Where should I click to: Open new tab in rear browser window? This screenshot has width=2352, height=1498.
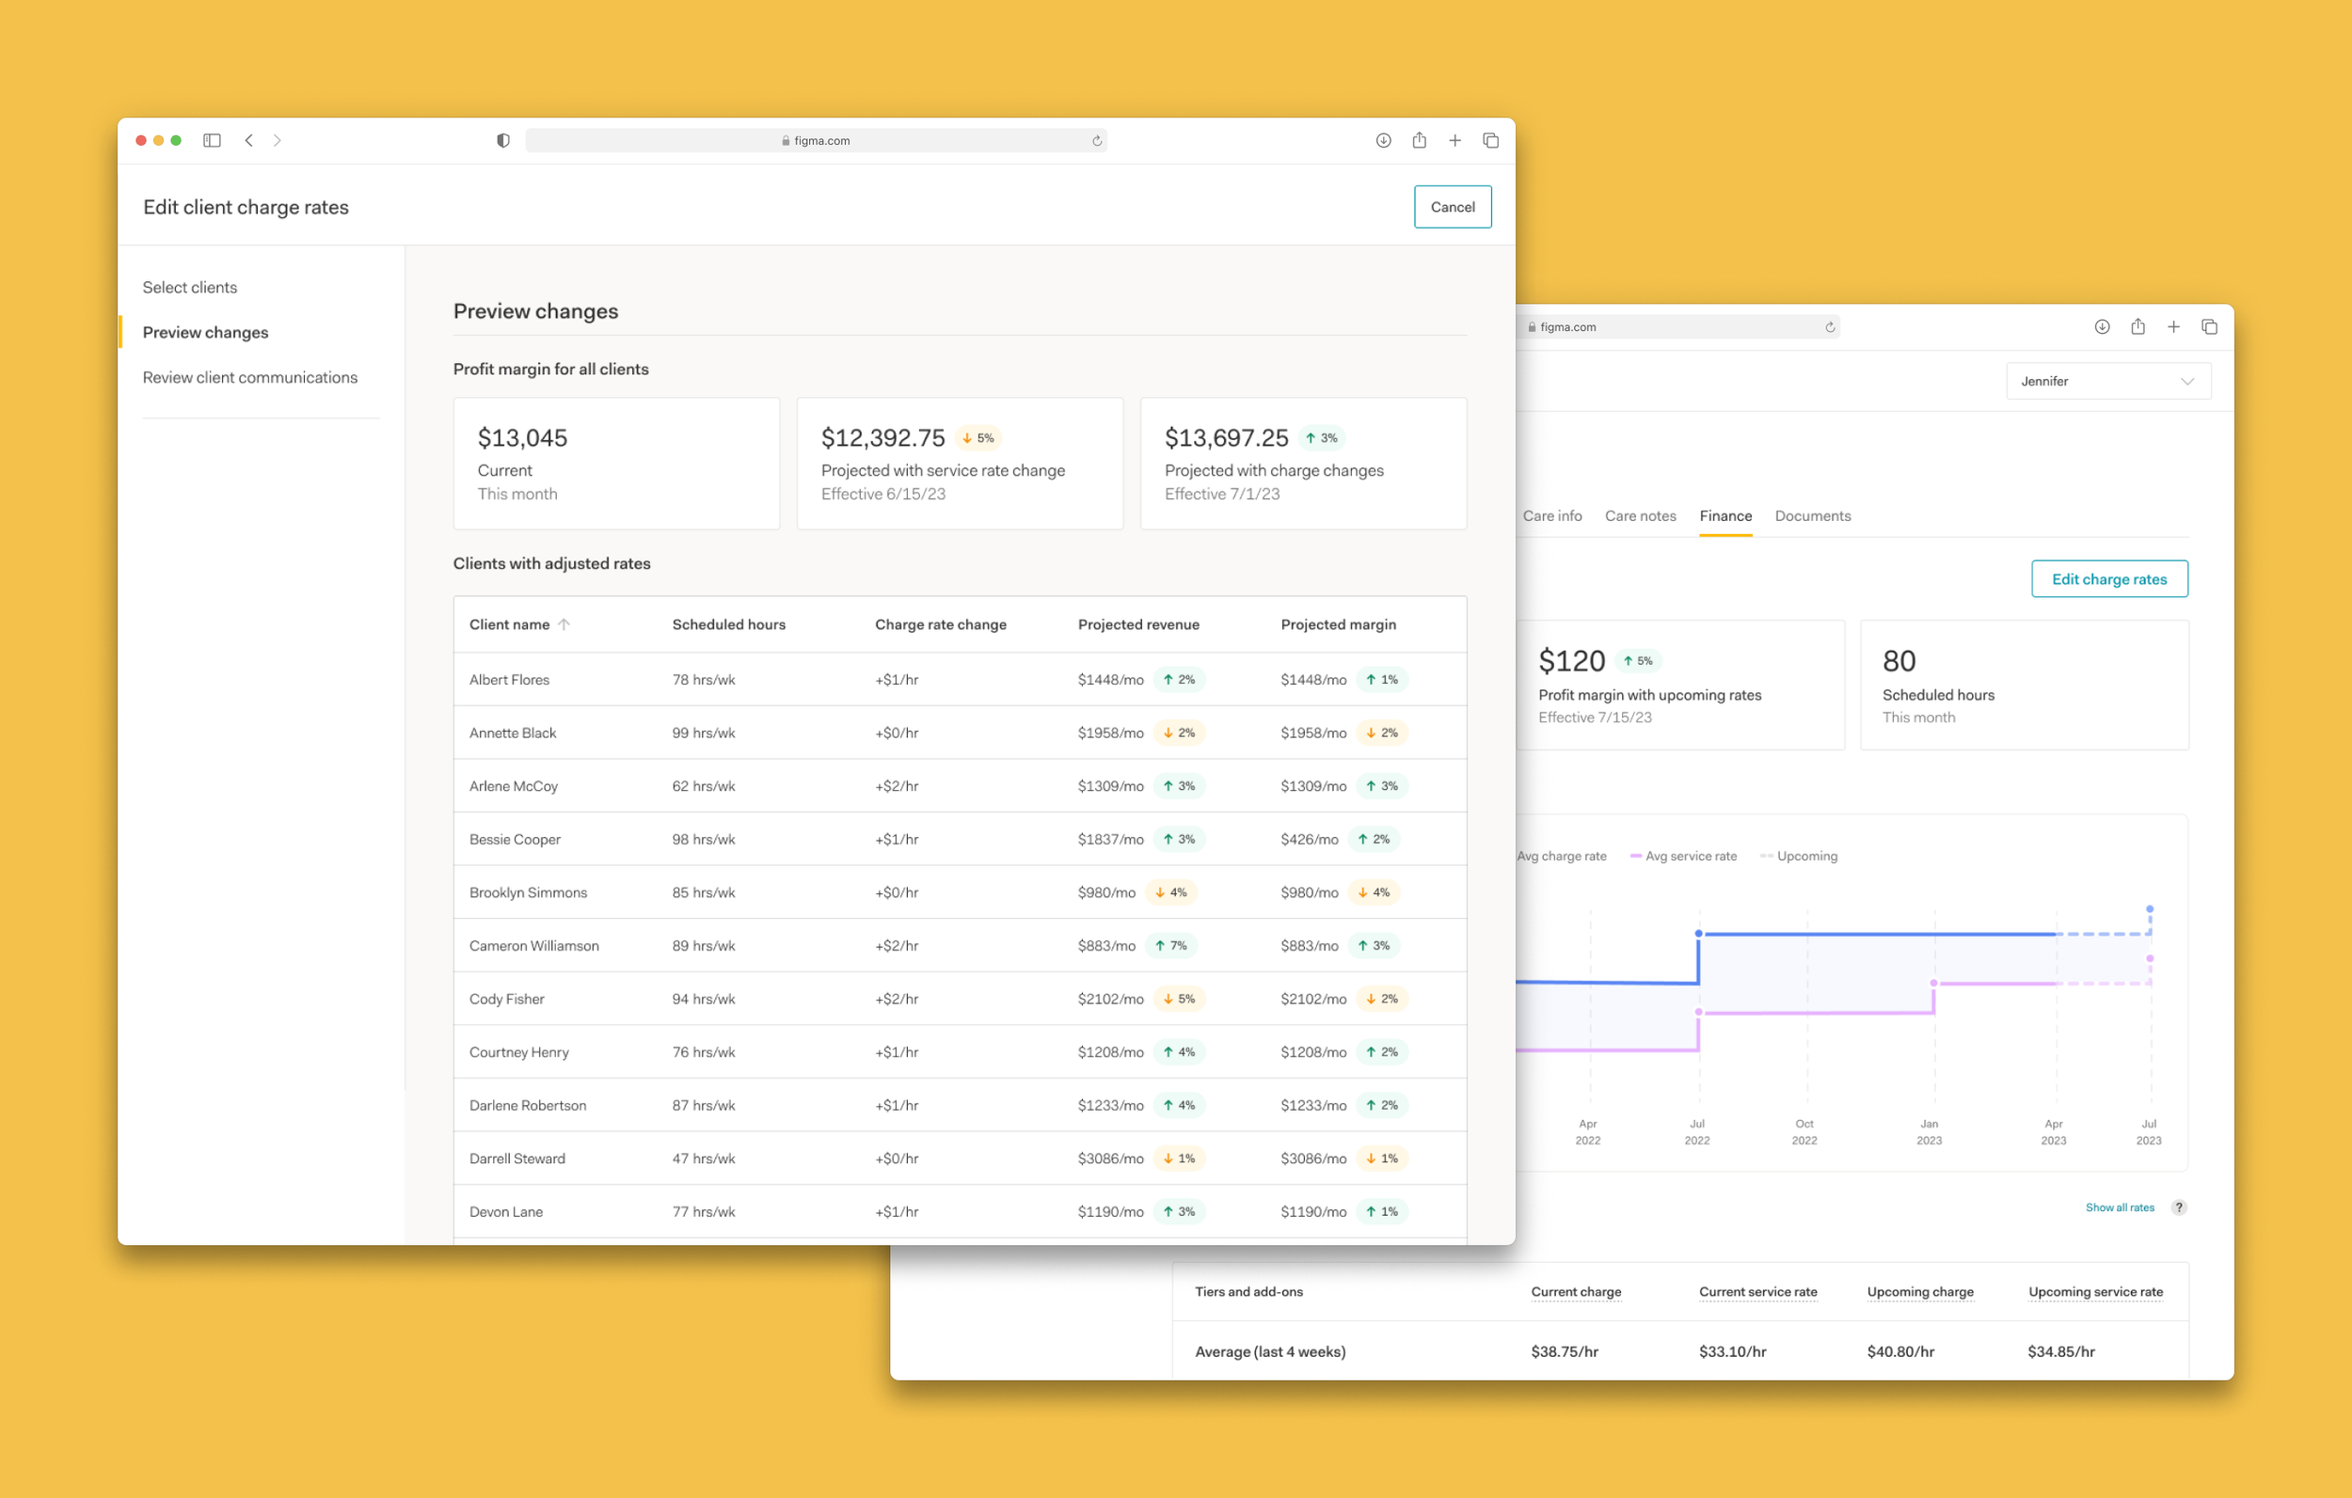2173,327
